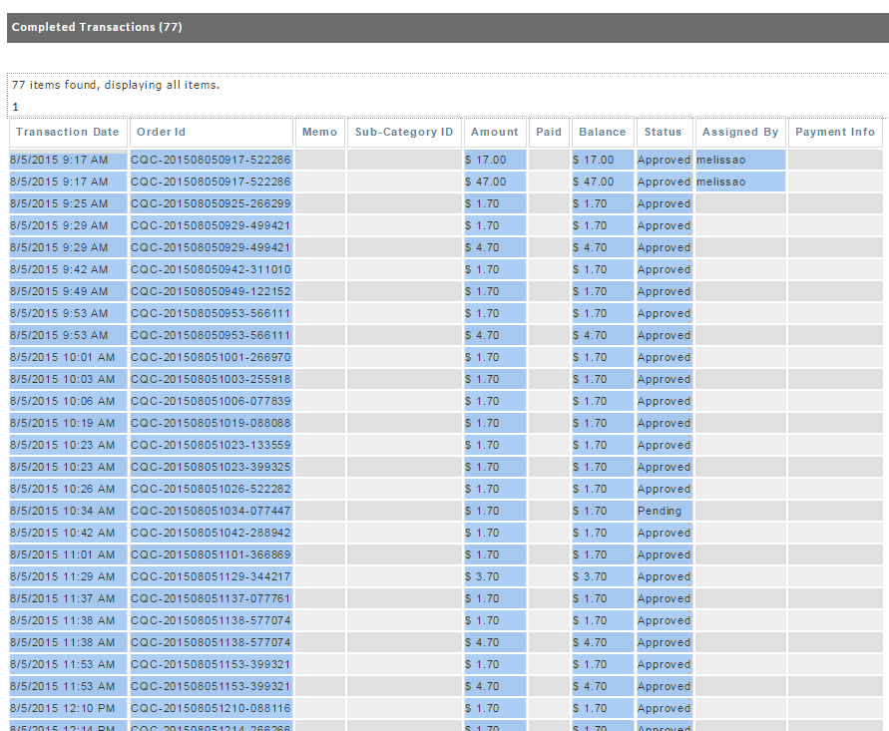Select order CQC-20150805942-311010
Image resolution: width=889 pixels, height=731 pixels.
click(211, 269)
